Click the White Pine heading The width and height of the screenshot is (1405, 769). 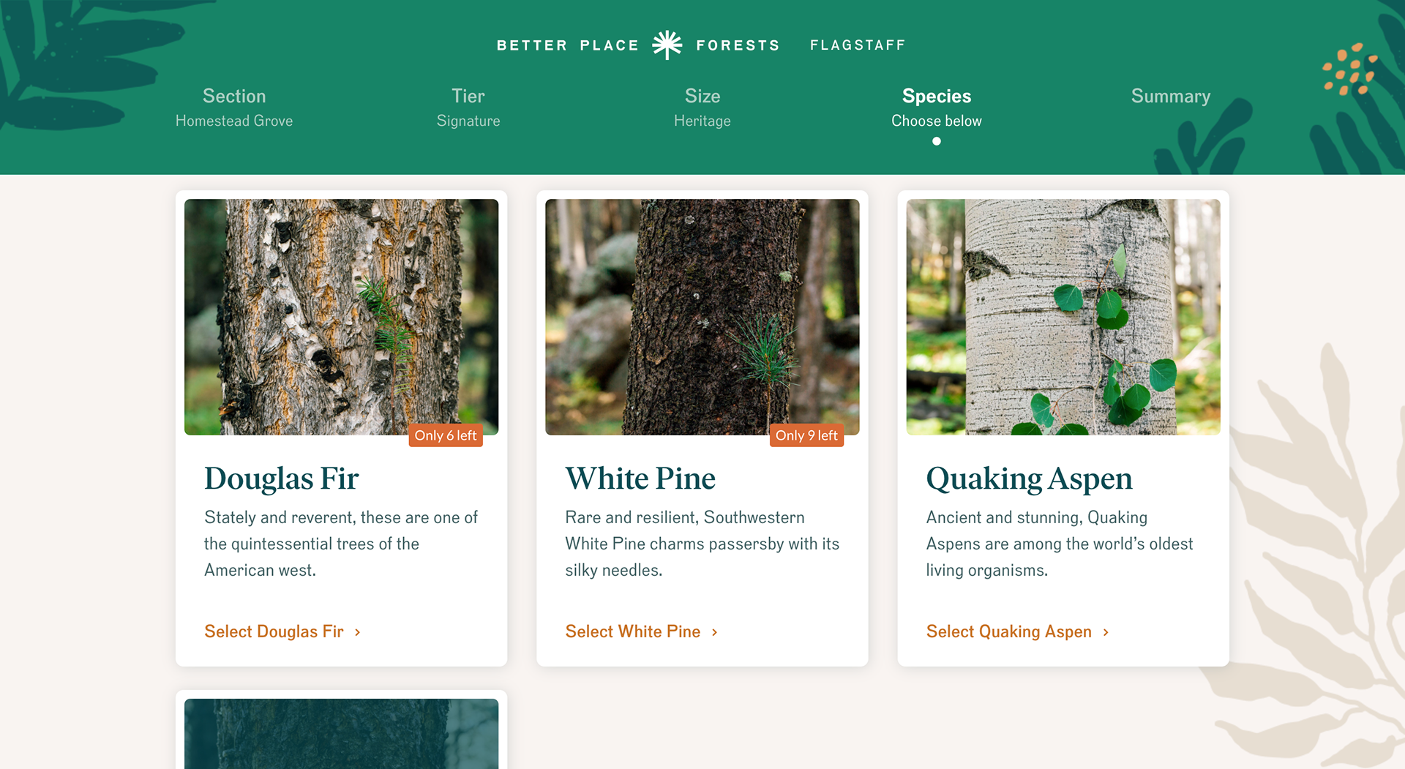[640, 479]
